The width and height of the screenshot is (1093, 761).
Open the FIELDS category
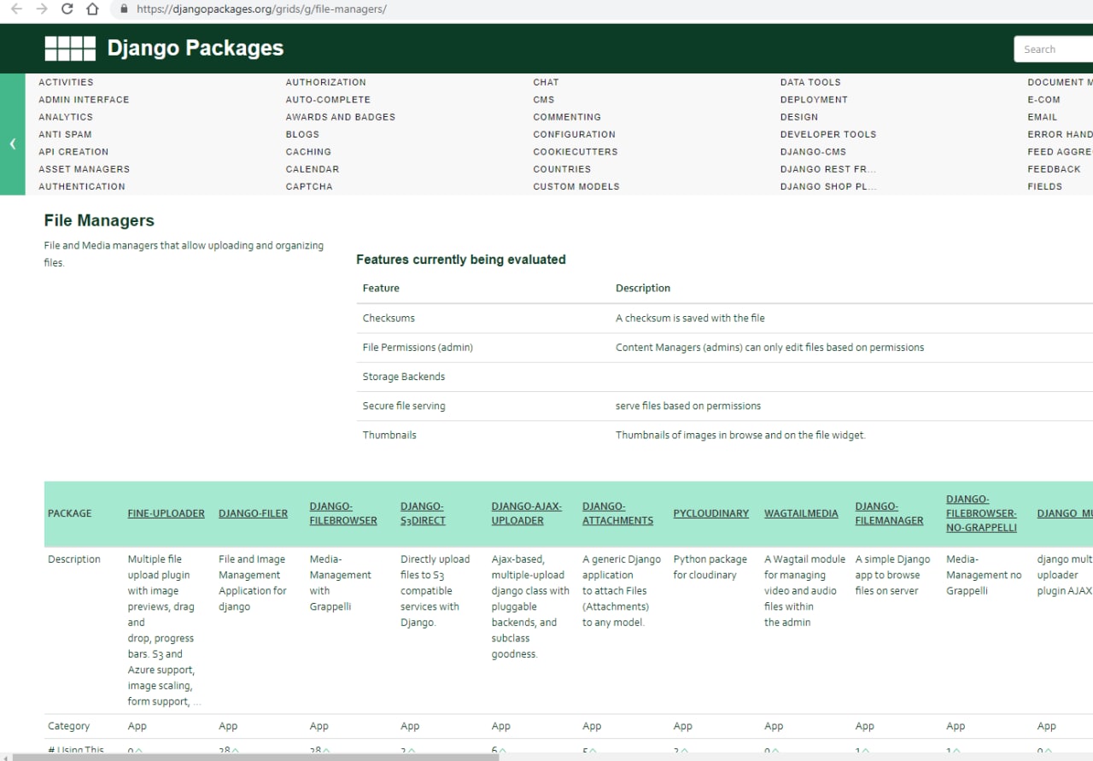coord(1044,186)
